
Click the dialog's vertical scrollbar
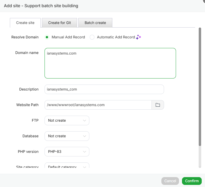tap(200, 87)
